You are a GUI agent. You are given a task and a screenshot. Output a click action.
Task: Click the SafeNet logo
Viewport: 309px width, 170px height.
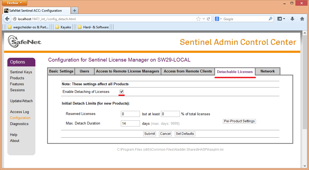[25, 41]
